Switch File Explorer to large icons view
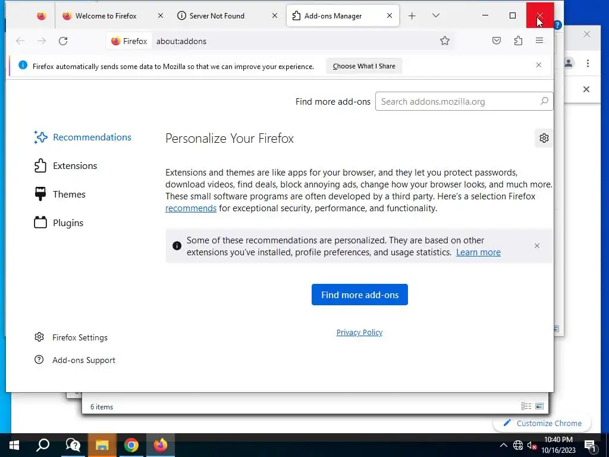609x457 pixels. (539, 406)
